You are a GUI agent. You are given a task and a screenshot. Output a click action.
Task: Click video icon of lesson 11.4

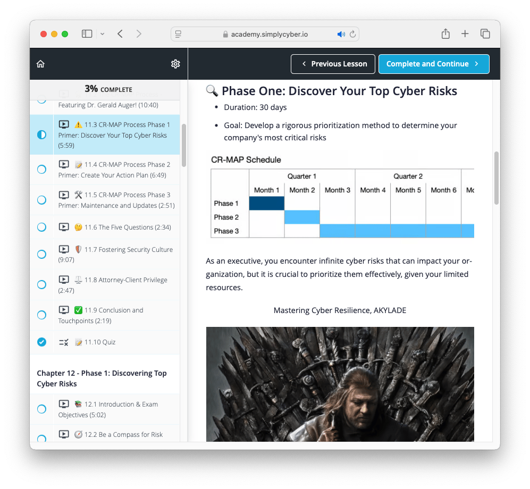(x=64, y=164)
